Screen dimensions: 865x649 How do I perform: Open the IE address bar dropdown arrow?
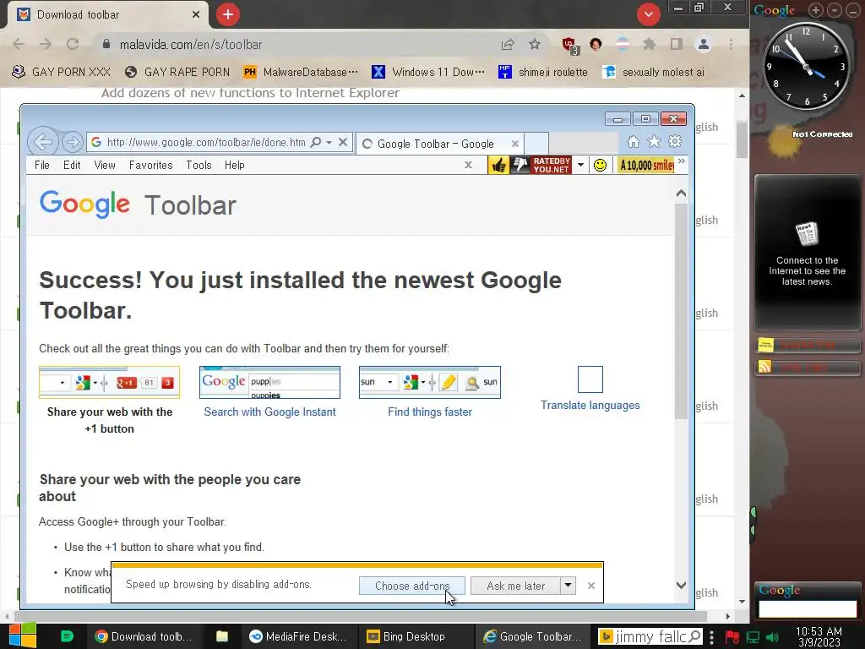(x=329, y=142)
